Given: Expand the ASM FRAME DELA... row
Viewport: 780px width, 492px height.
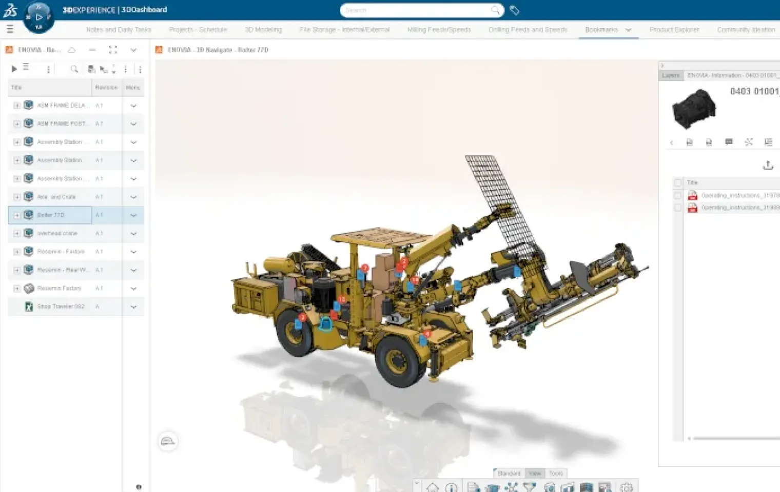Looking at the screenshot, I should [x=17, y=106].
